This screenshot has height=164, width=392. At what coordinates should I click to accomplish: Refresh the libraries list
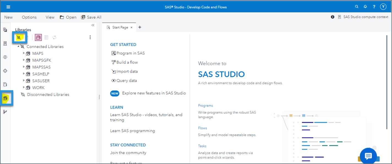[54, 37]
